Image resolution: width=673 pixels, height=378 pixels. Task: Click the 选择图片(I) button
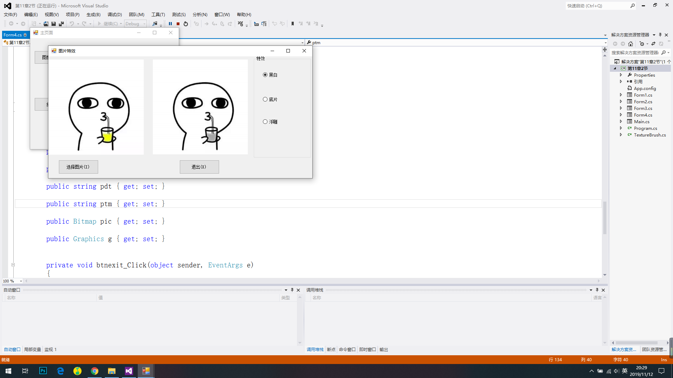78,167
